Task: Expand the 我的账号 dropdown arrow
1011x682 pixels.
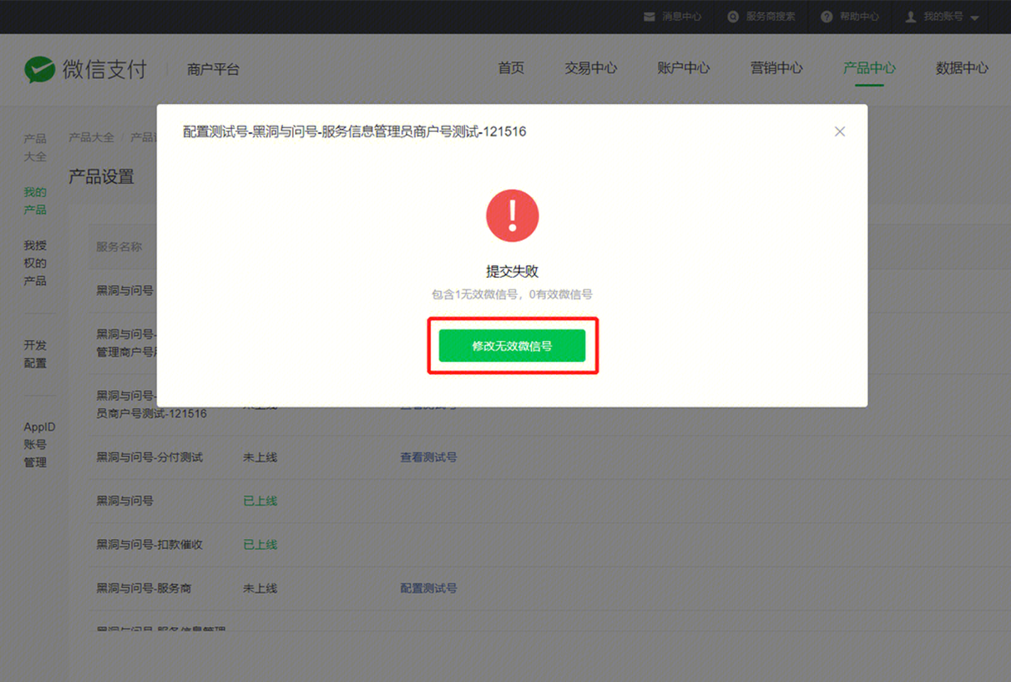Action: tap(974, 18)
